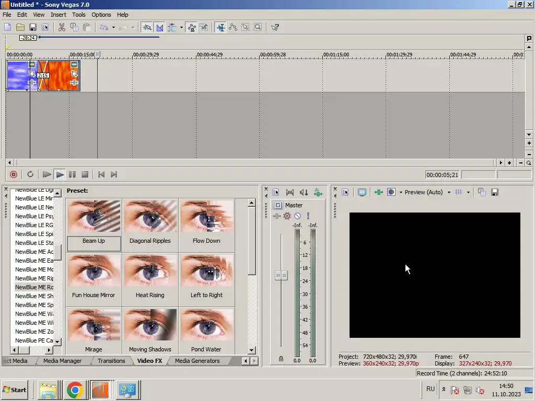The image size is (535, 401).
Task: Pause playback in the transport bar
Action: (72, 174)
